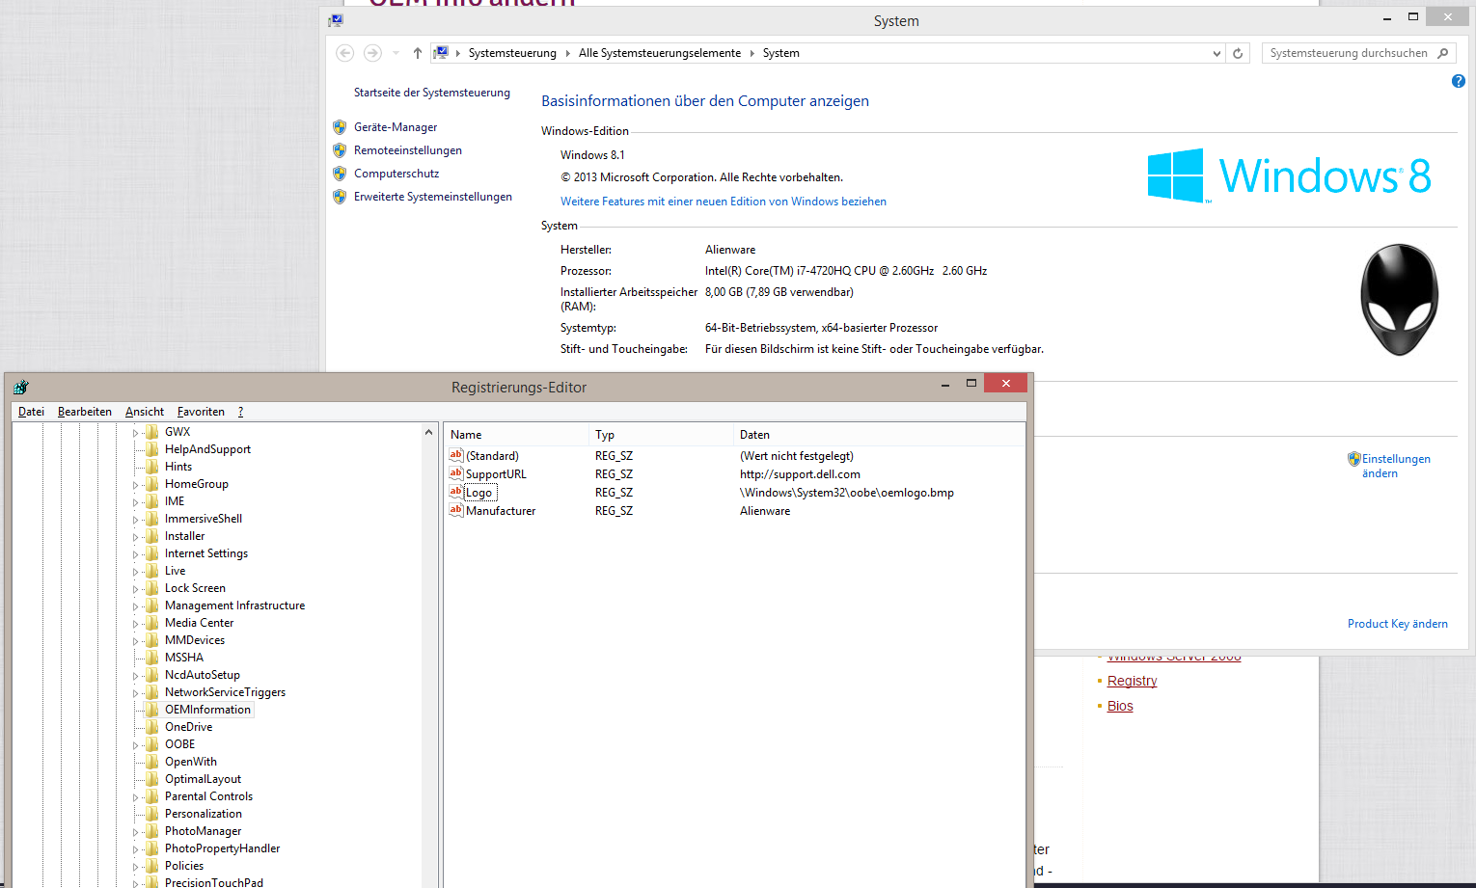Screen dimensions: 1476x888
Task: Click the Registry link on the web page
Action: point(1133,681)
